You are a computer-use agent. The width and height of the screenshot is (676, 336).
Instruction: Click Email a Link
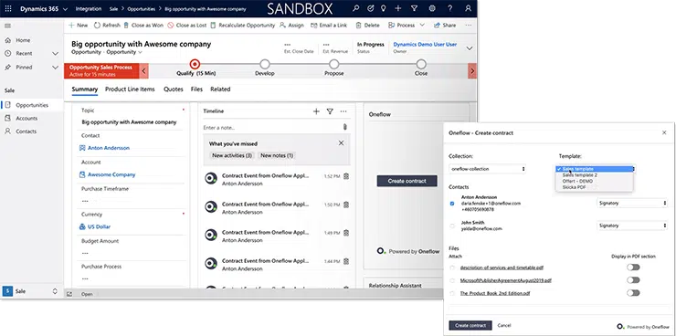[329, 26]
